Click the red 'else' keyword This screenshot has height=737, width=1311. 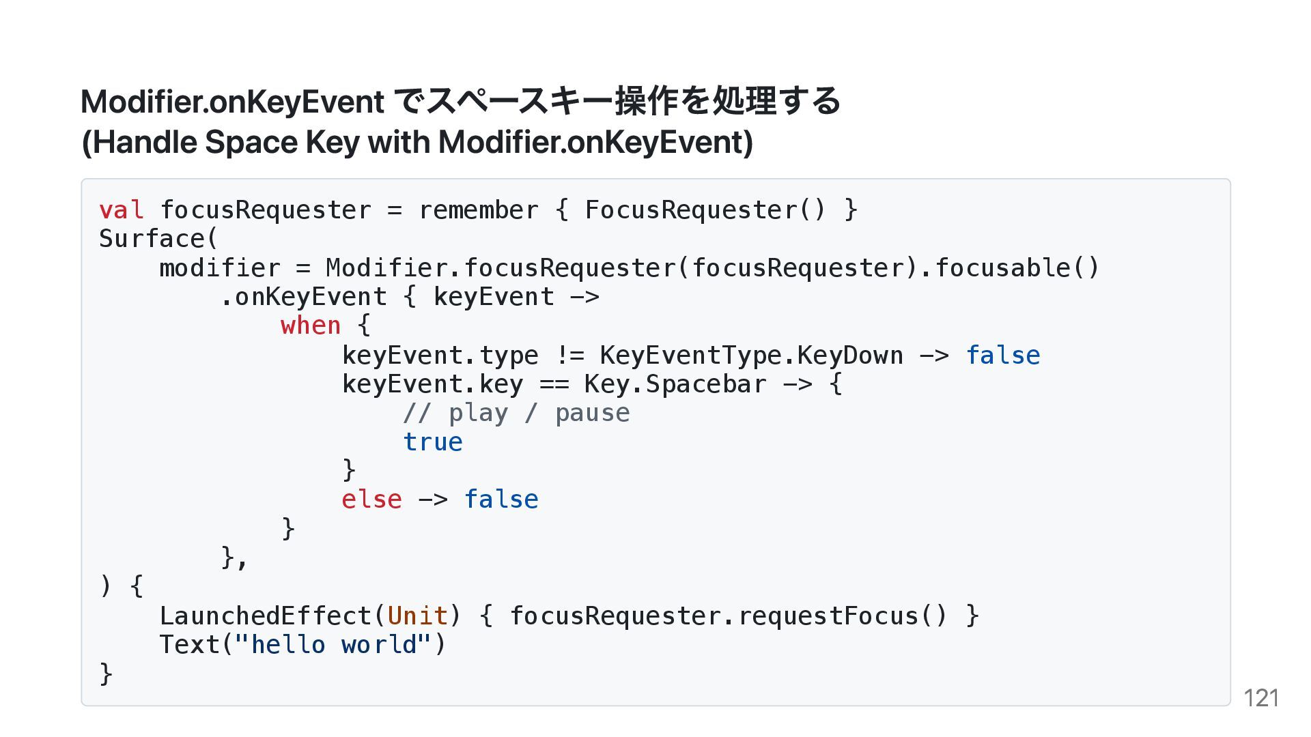371,500
